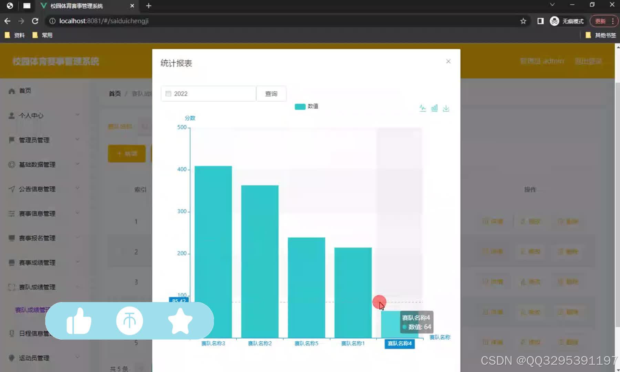Click the 无痕模式 incognito icon

click(x=554, y=21)
